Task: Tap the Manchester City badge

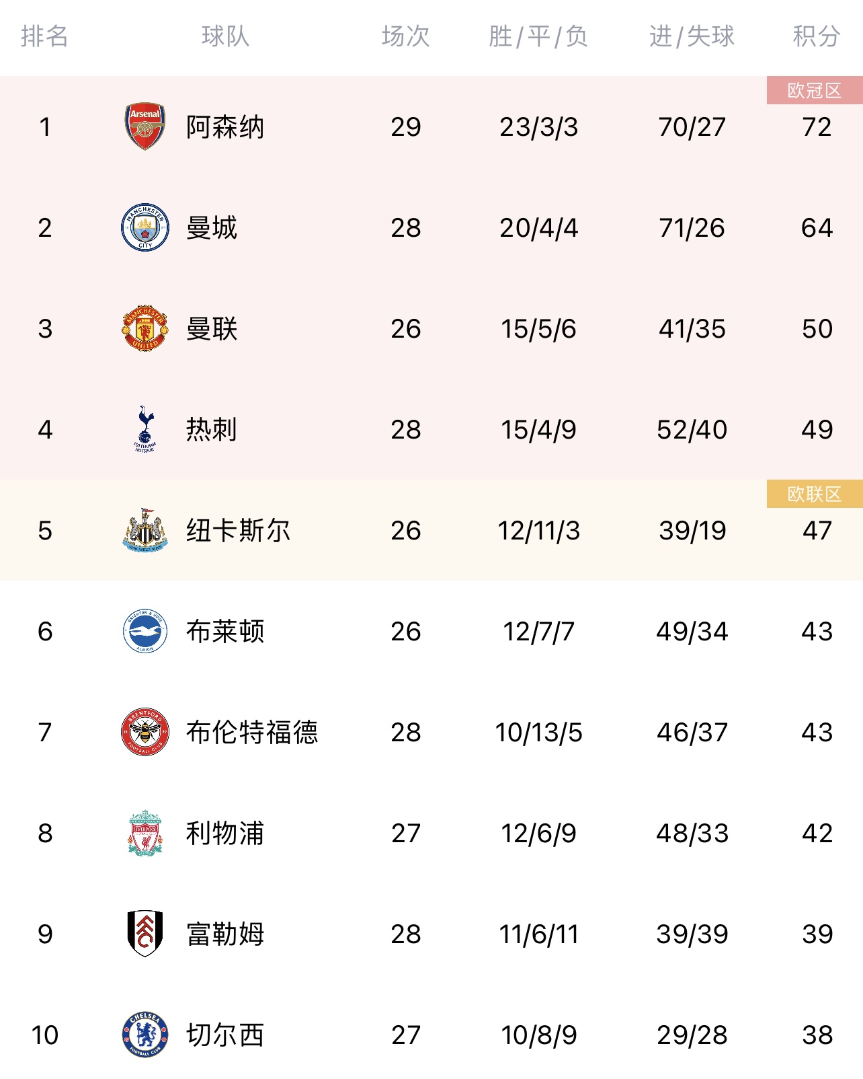Action: tap(145, 227)
